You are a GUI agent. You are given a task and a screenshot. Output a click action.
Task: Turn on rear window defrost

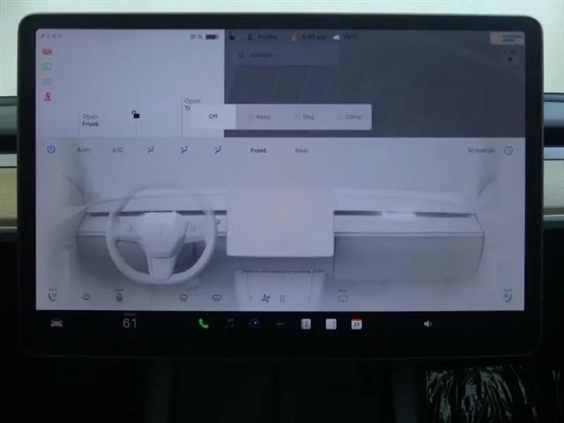coord(217,298)
